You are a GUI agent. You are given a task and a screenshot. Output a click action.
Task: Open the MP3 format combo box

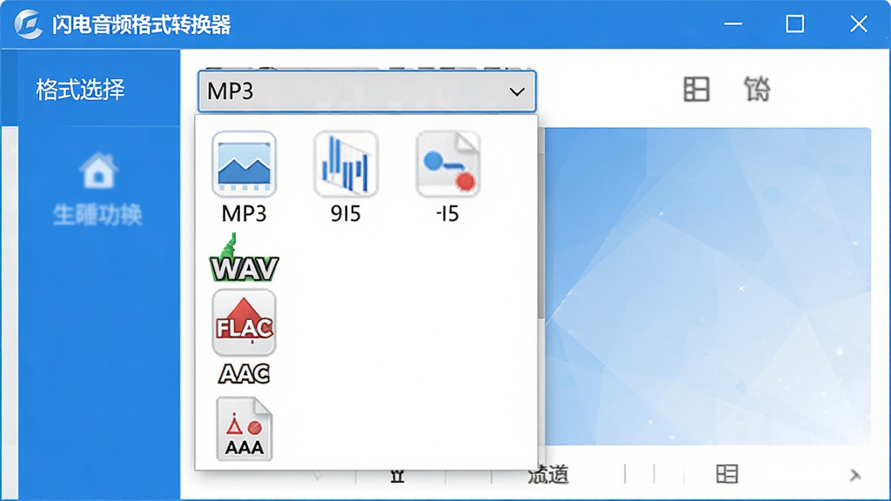coord(366,90)
